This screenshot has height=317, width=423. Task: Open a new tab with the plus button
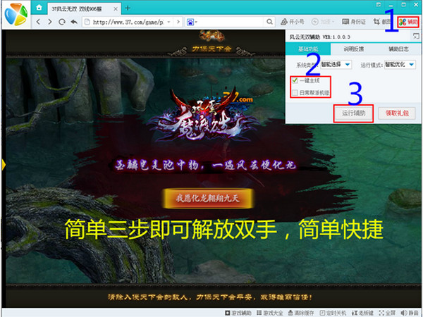[x=128, y=8]
